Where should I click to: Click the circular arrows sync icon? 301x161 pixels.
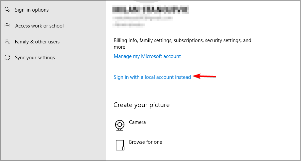(x=7, y=57)
